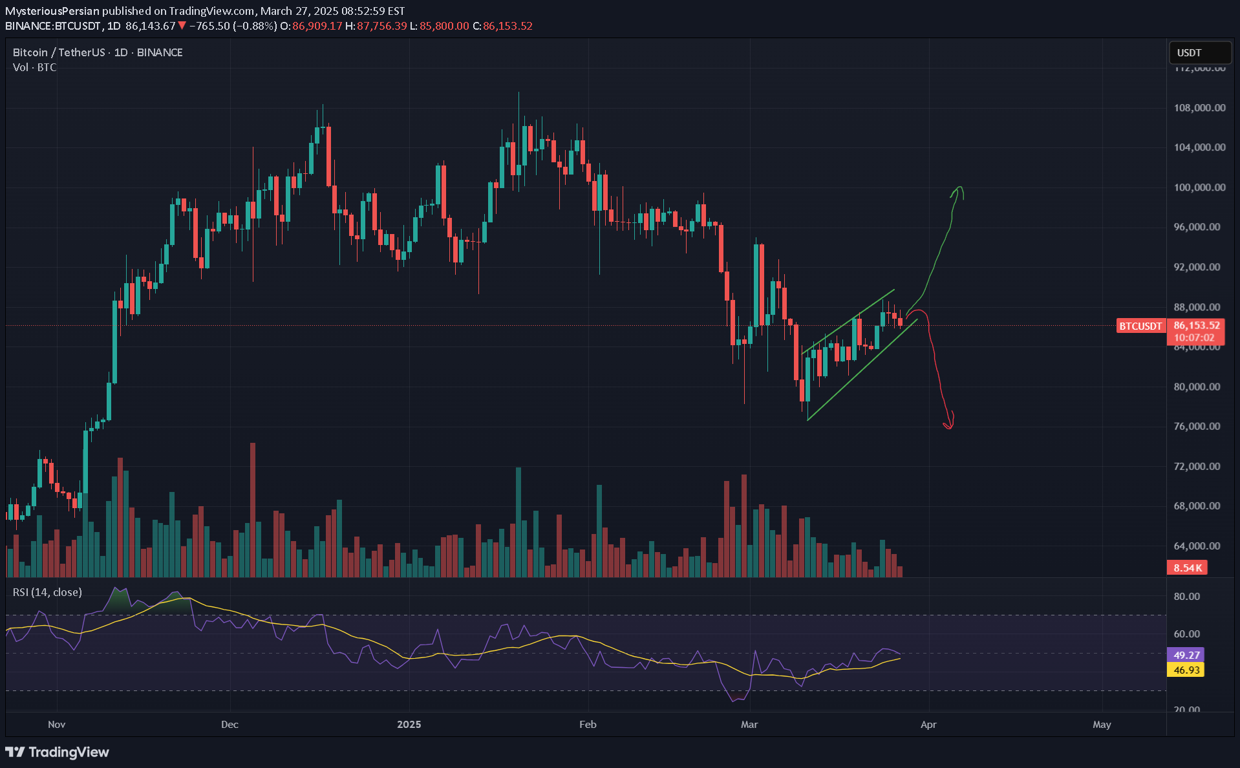Click the Apr label on time axis

[x=928, y=724]
